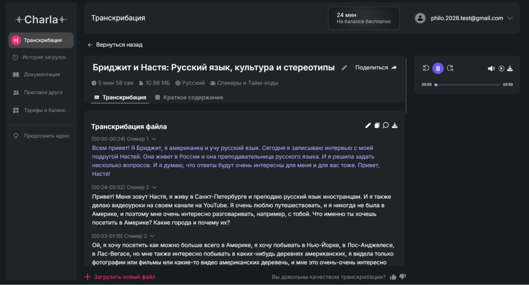Open Пригласи друга in sidebar

pyautogui.click(x=38, y=92)
